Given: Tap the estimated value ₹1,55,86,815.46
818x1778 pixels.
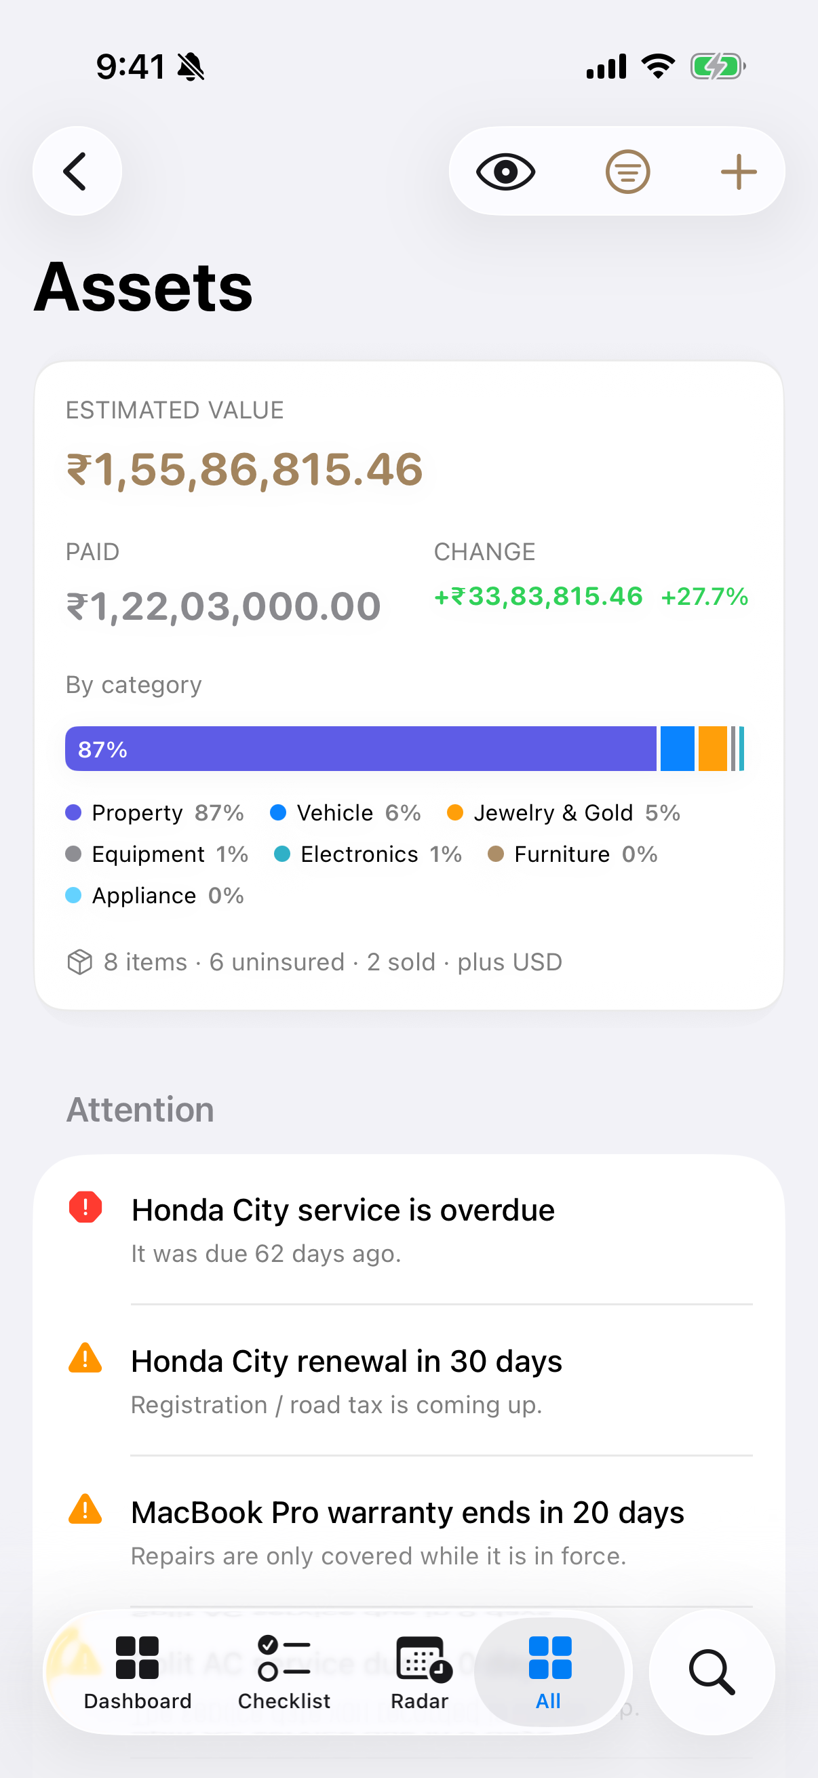Looking at the screenshot, I should point(244,469).
